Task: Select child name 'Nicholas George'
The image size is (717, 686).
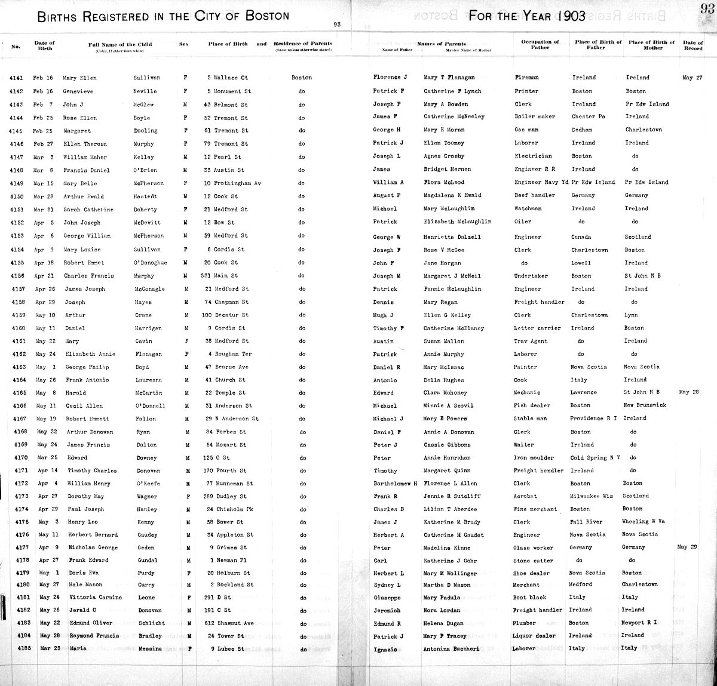Action: point(93,547)
